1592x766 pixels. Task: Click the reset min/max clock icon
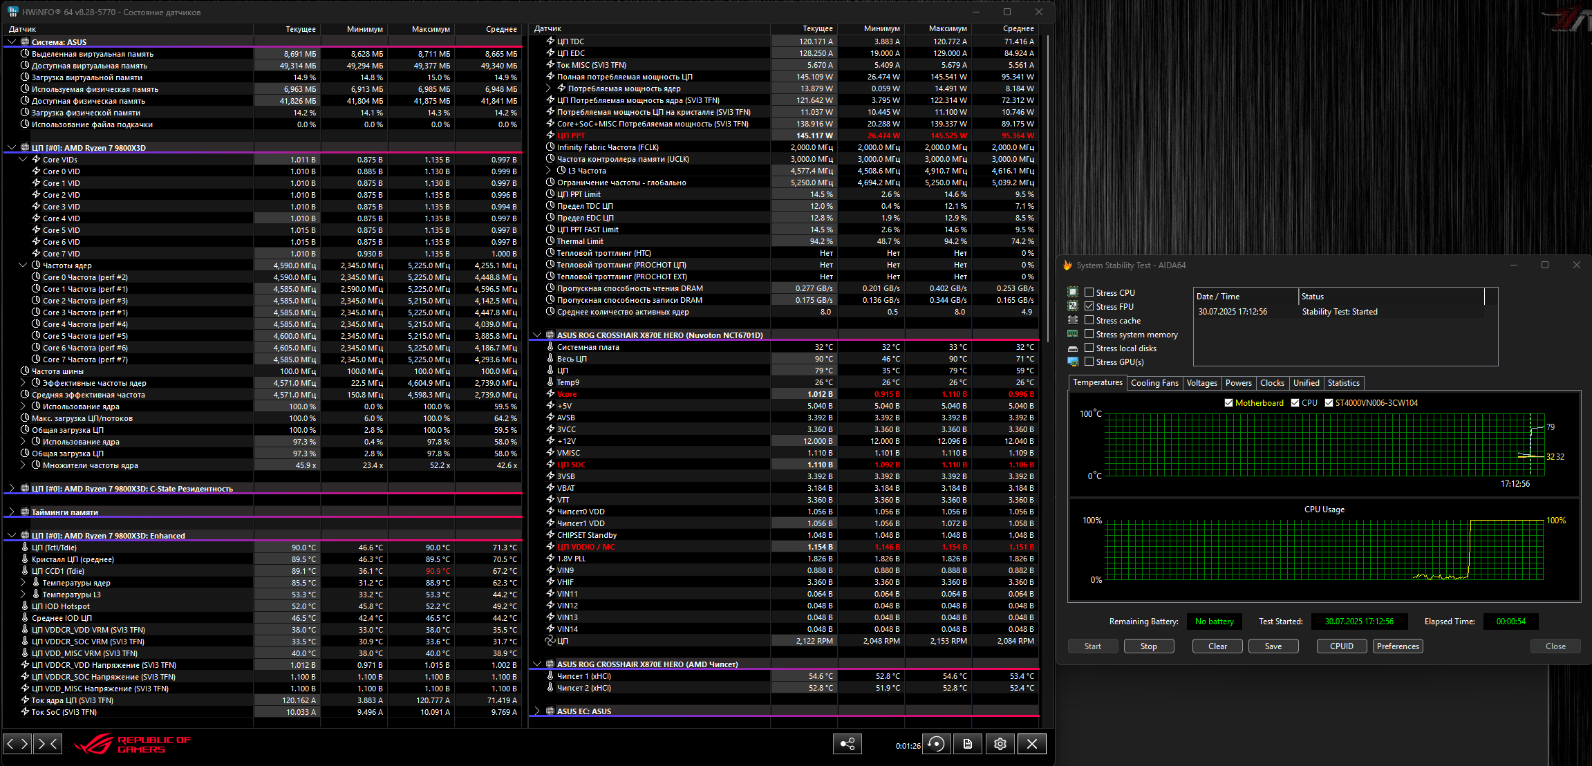(936, 744)
